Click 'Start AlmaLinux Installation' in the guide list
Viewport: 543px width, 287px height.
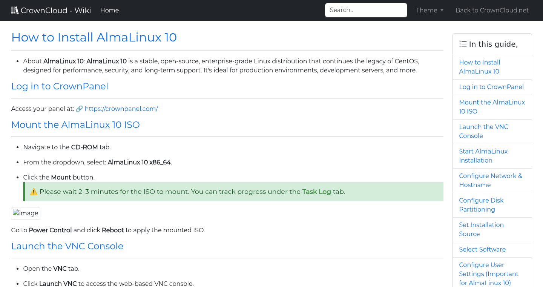[483, 156]
